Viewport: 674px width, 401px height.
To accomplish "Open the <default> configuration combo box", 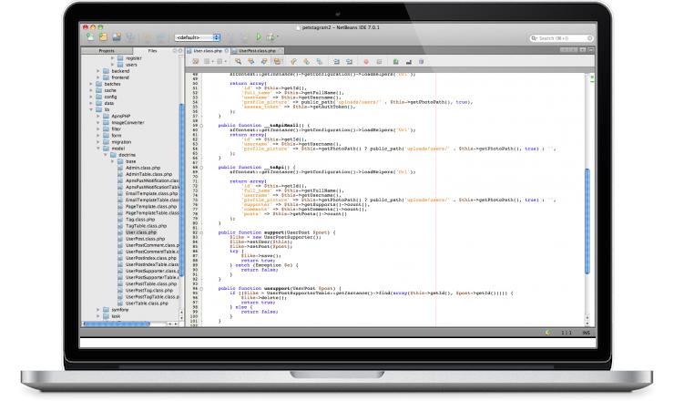I will (198, 37).
